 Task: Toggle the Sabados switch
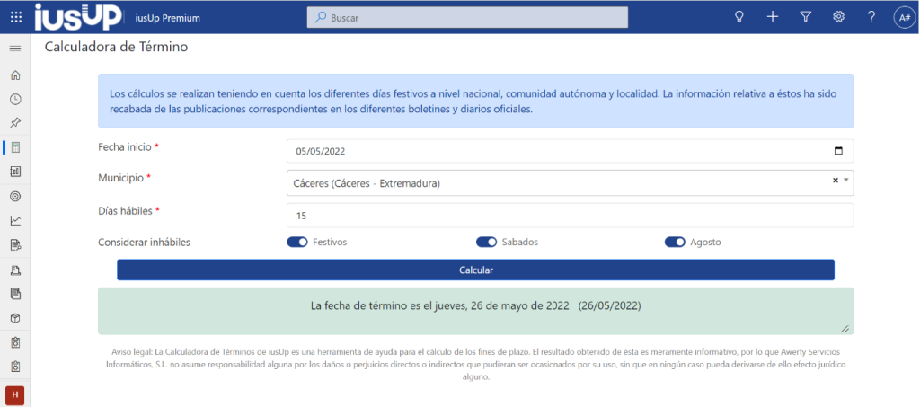pos(486,242)
